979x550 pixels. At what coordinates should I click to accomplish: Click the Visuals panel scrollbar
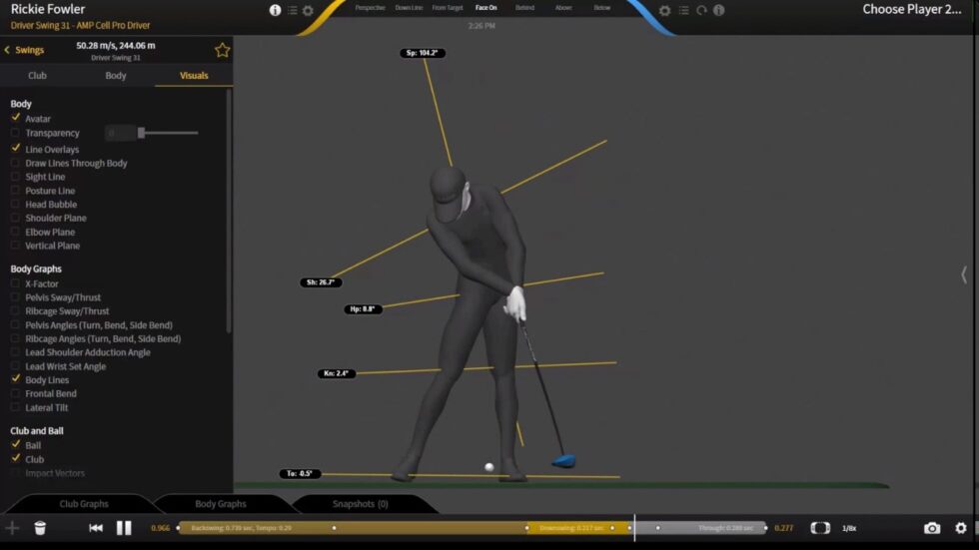click(229, 211)
